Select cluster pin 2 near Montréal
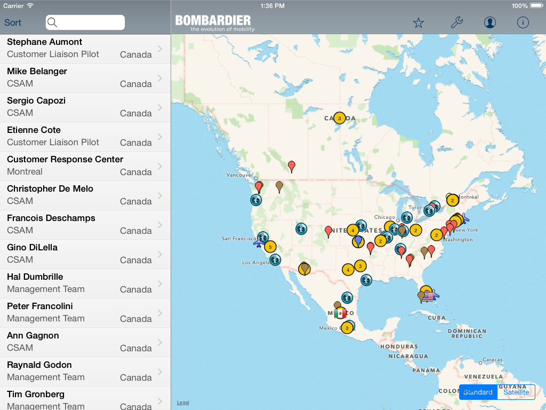546x410 pixels. (x=452, y=200)
